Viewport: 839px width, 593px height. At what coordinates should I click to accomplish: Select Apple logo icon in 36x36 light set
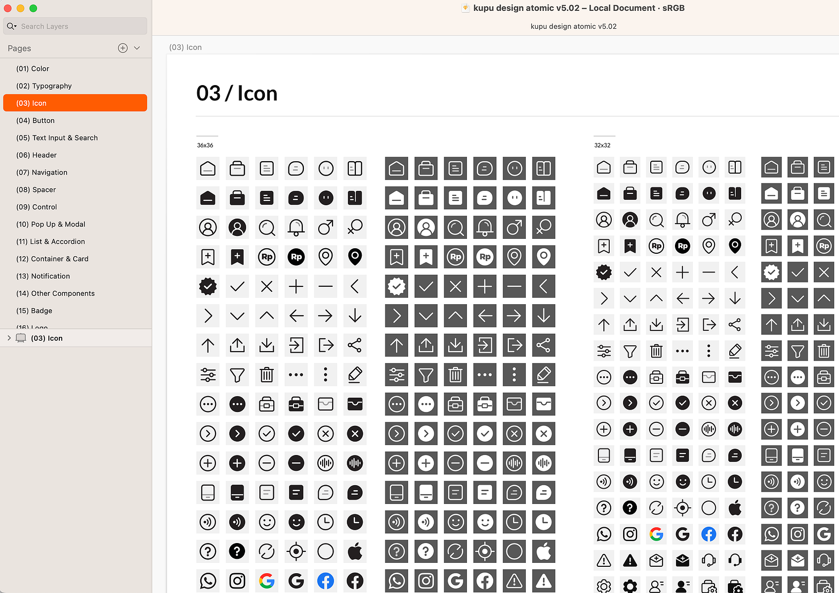(355, 551)
